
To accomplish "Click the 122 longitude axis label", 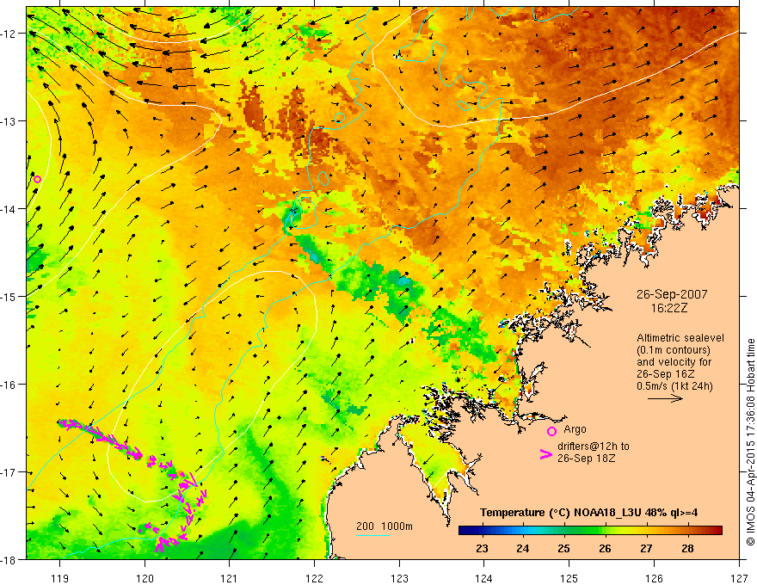I will (314, 578).
